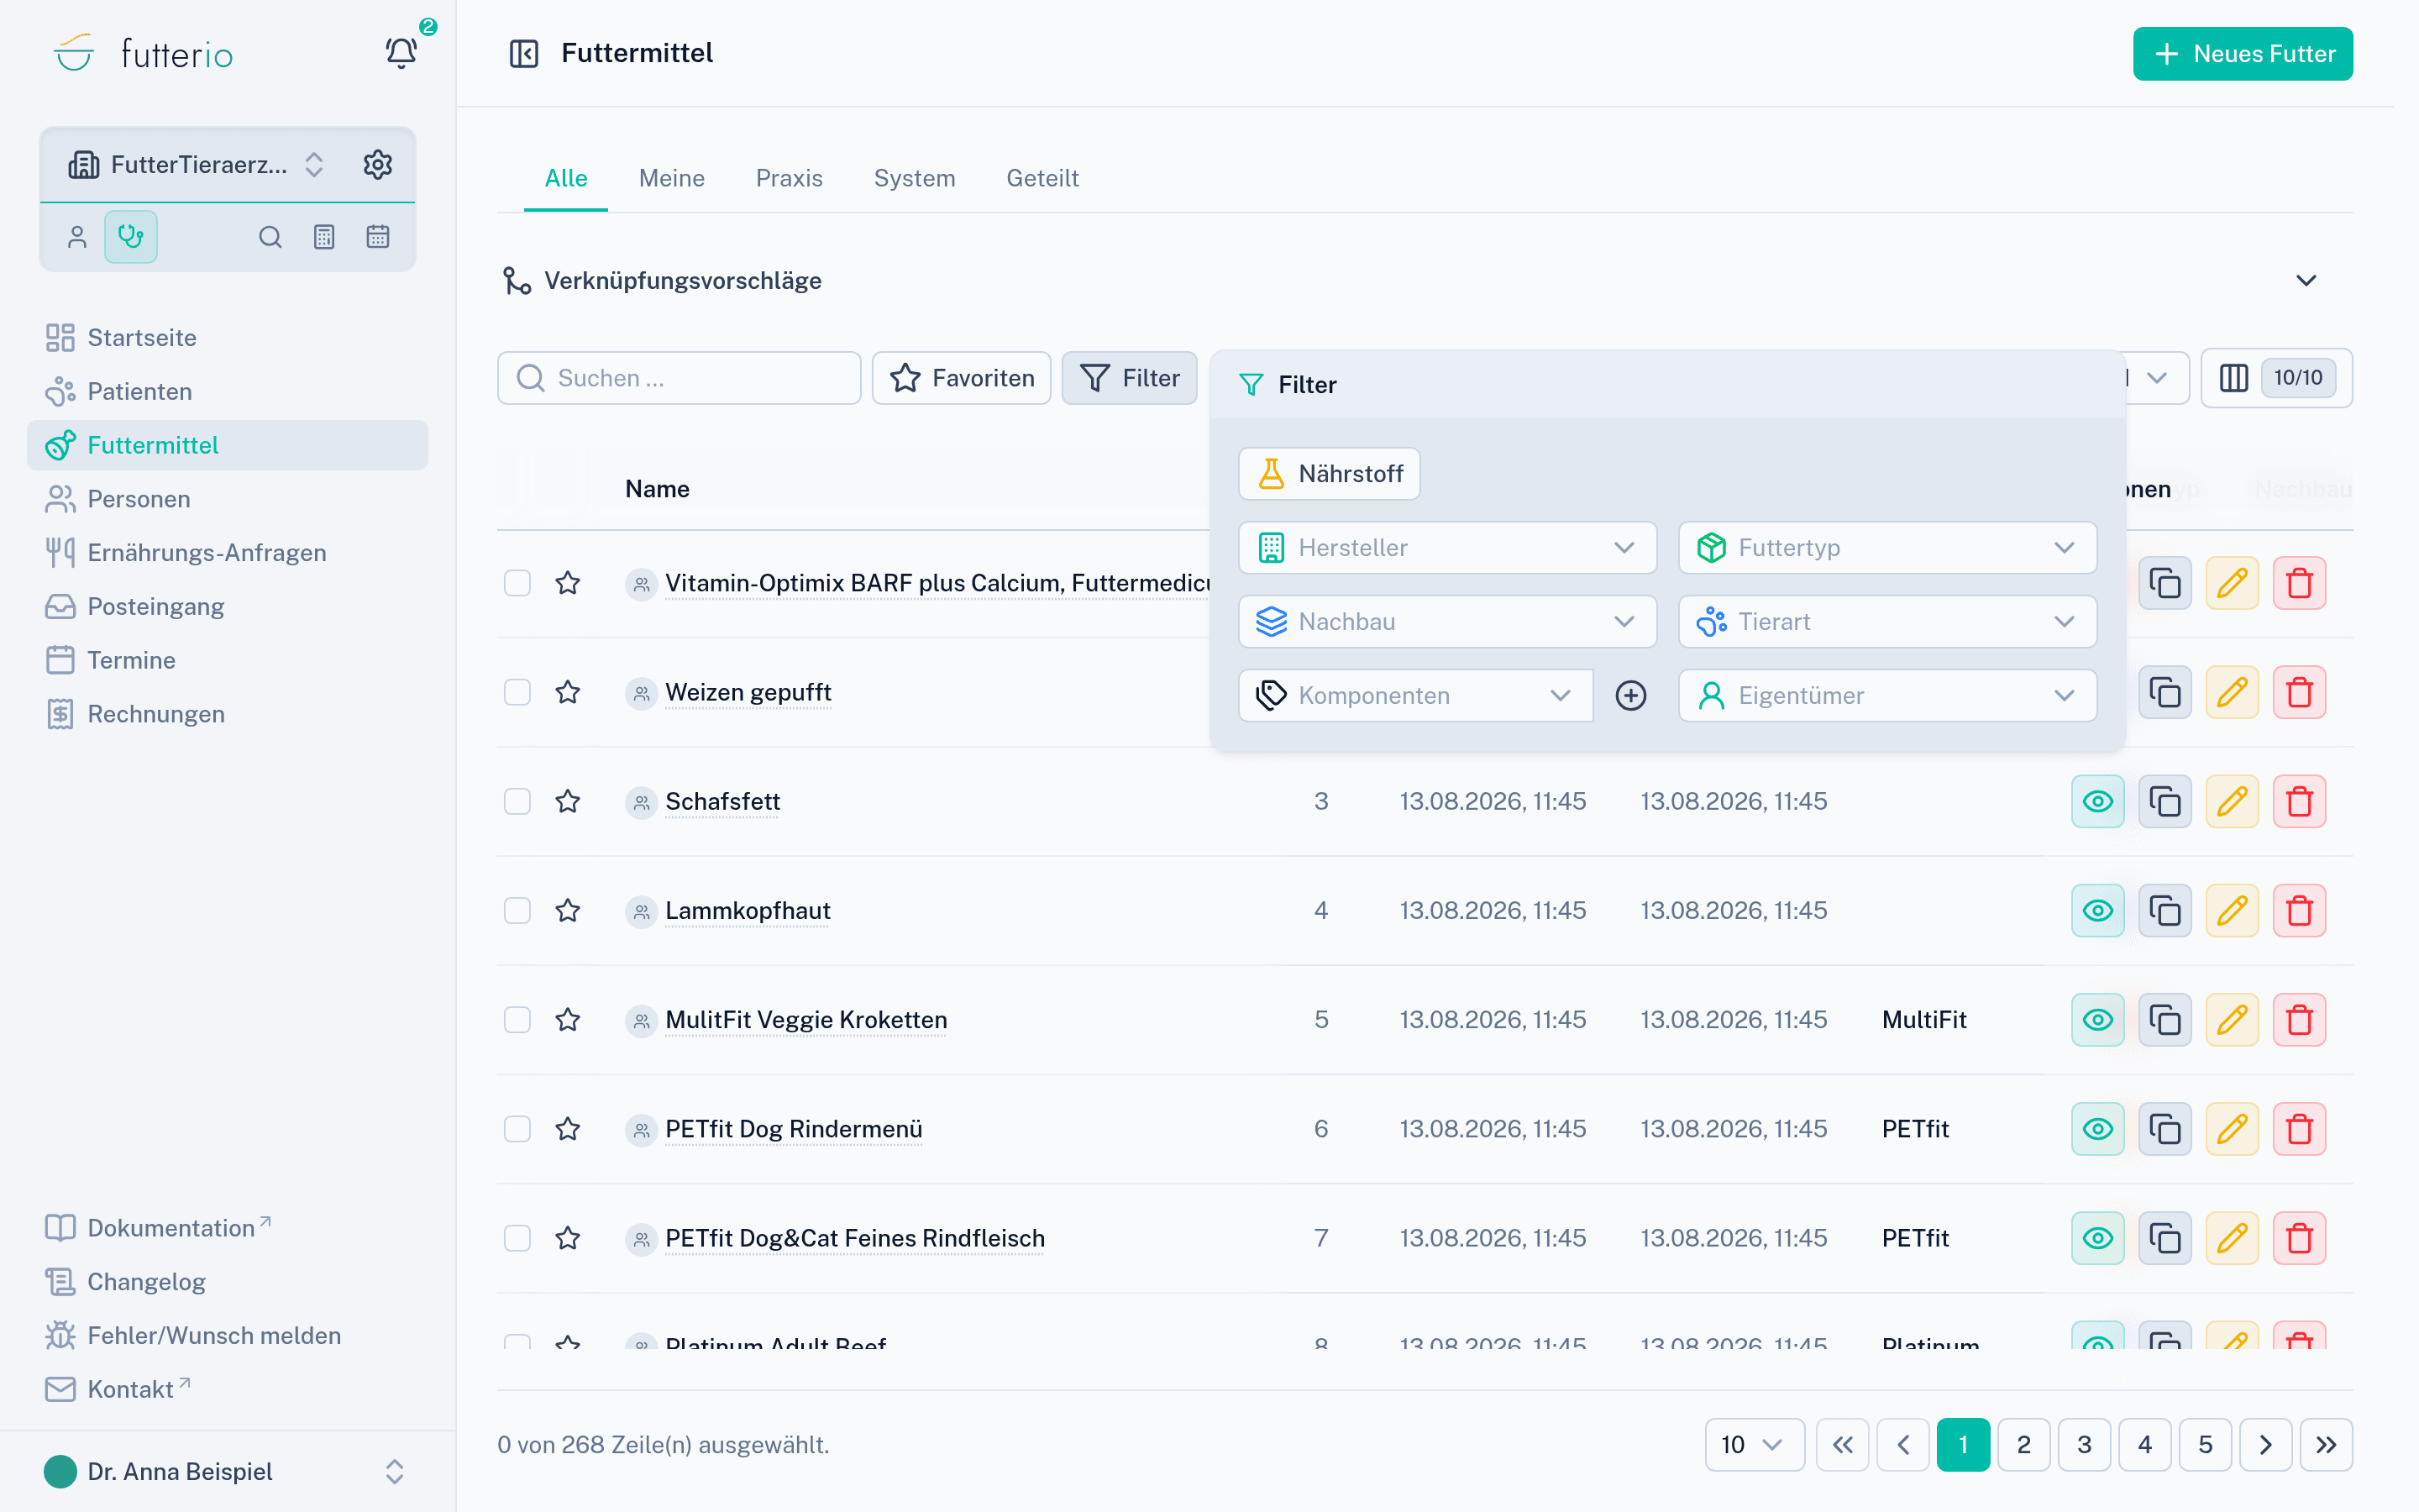Tick checkbox for Weizen gepufft row
This screenshot has width=2419, height=1512.
point(517,692)
